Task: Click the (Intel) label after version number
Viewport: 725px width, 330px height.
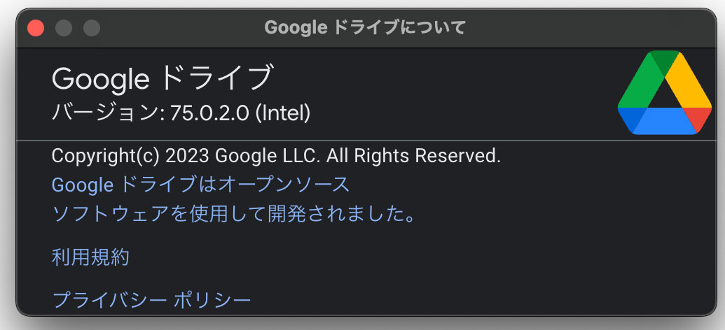Action: coord(283,113)
